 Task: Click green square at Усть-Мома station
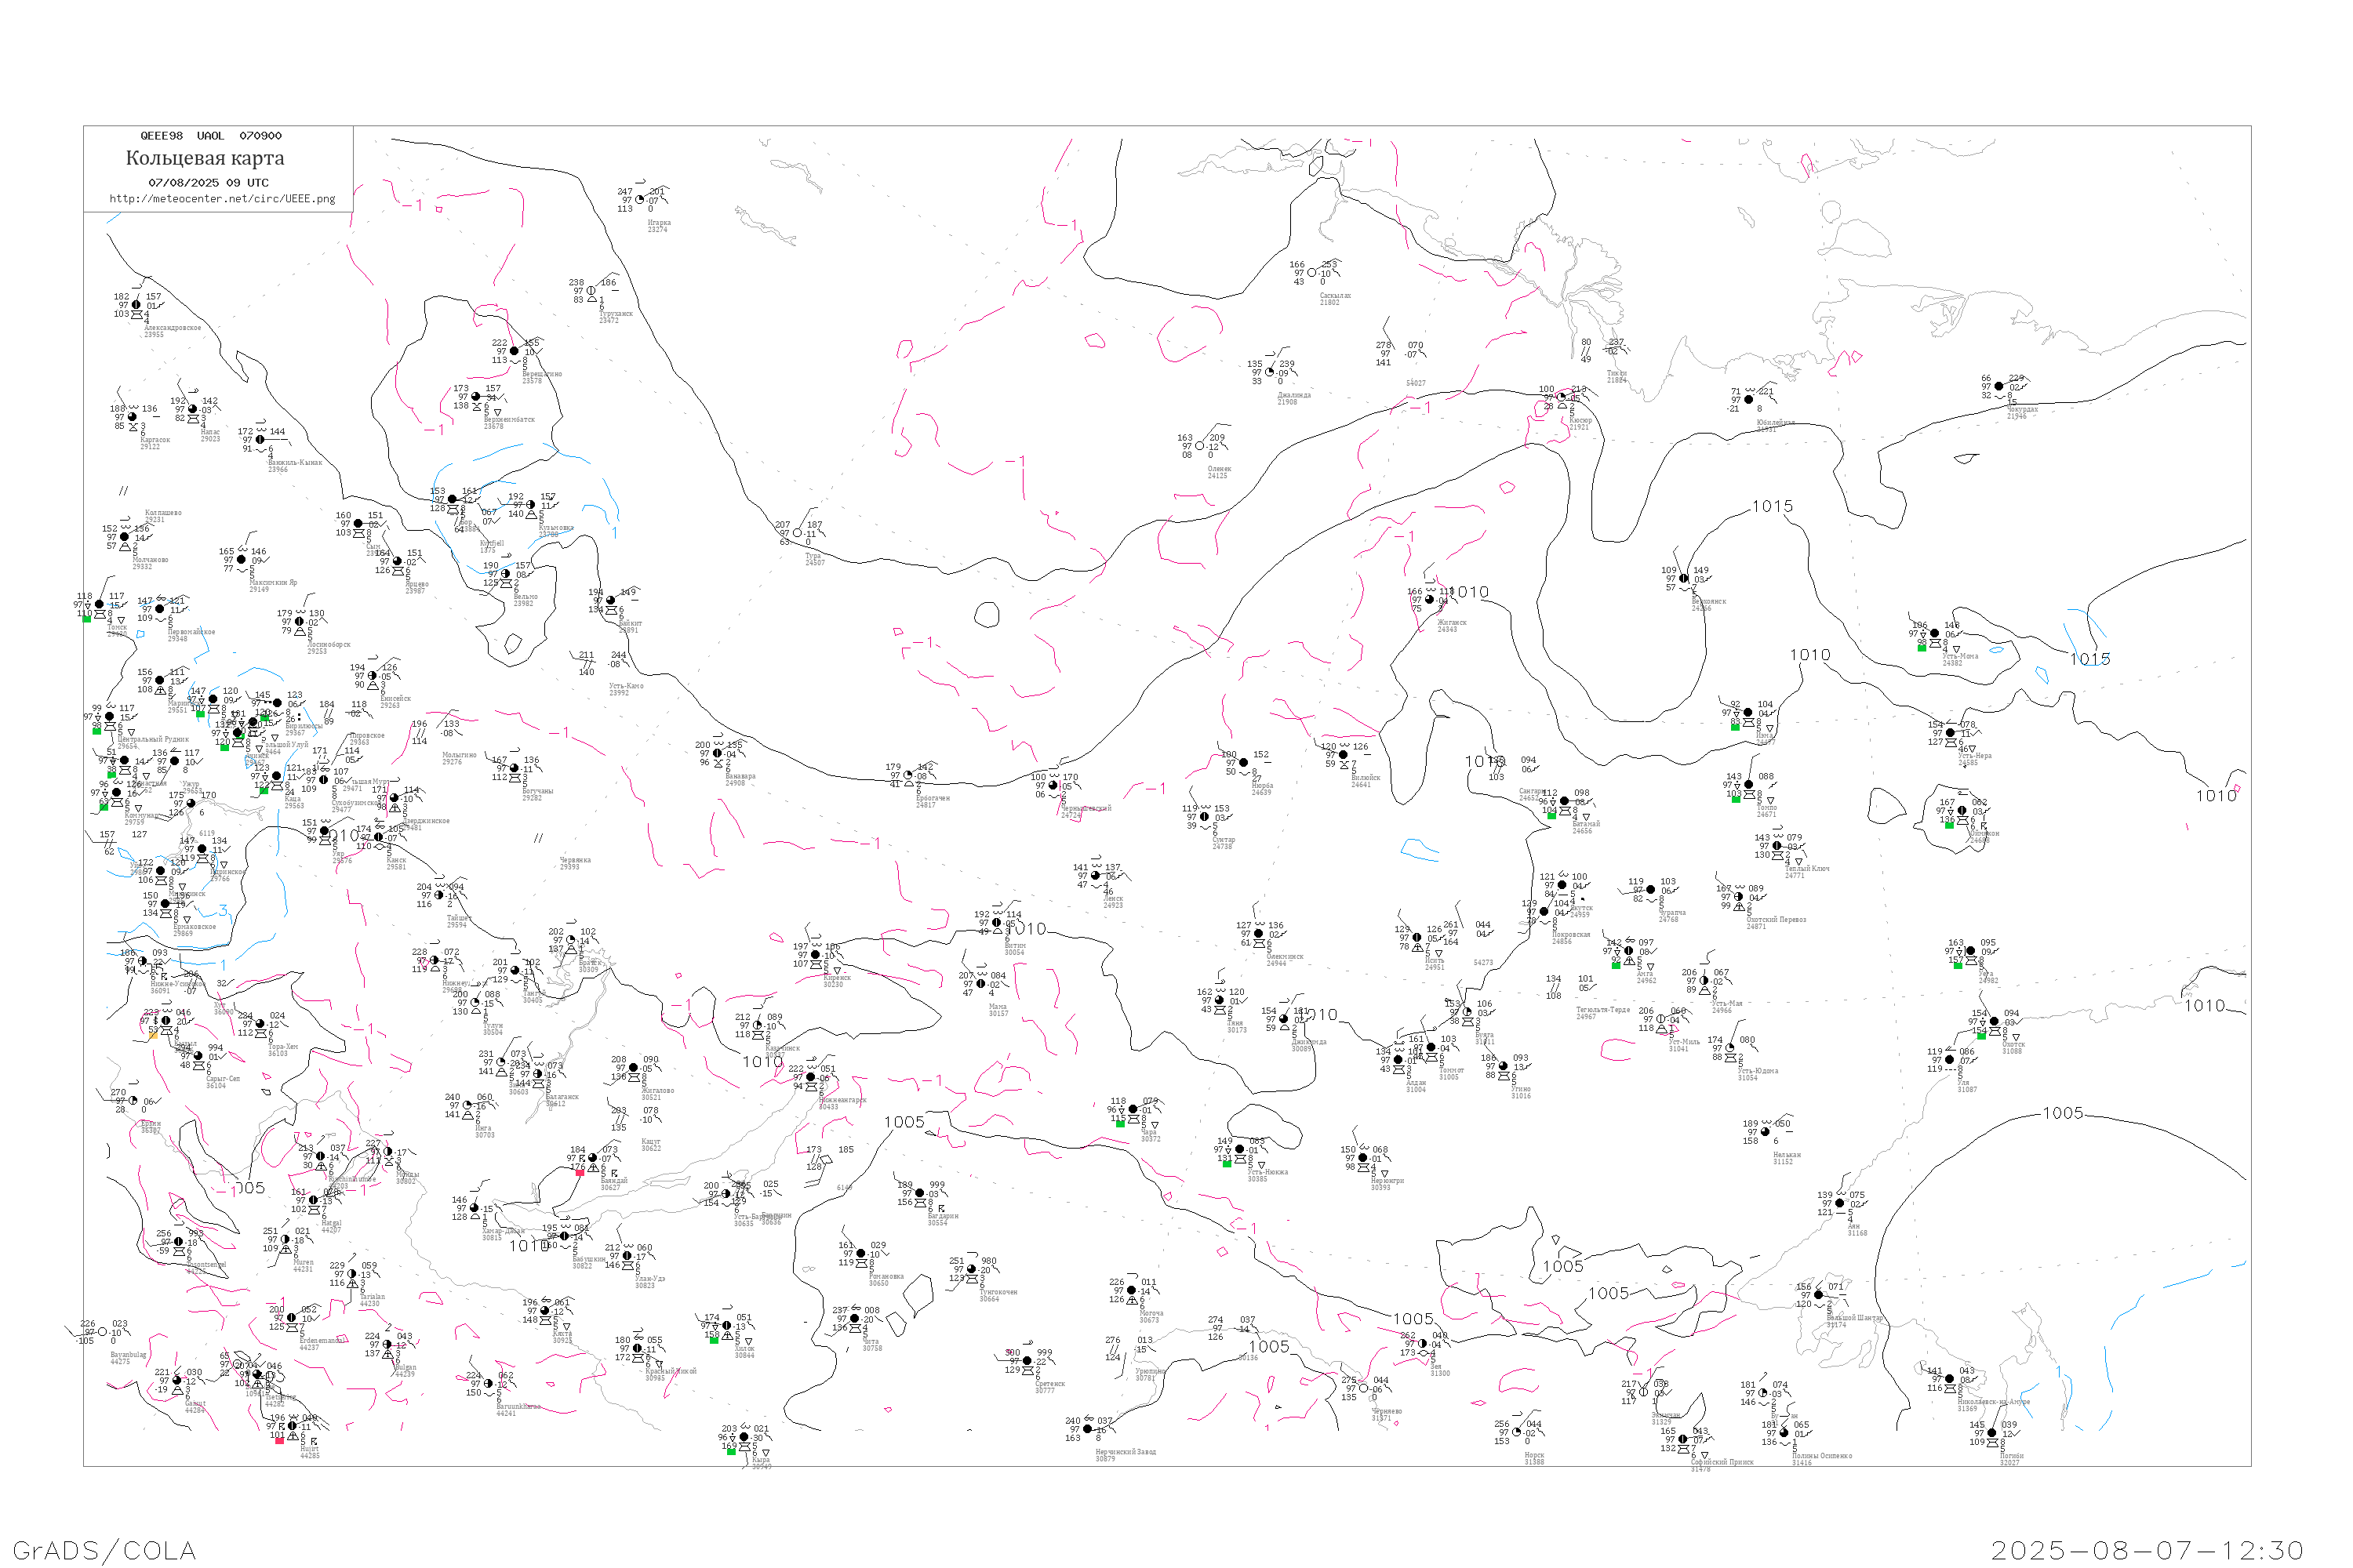tap(1922, 648)
